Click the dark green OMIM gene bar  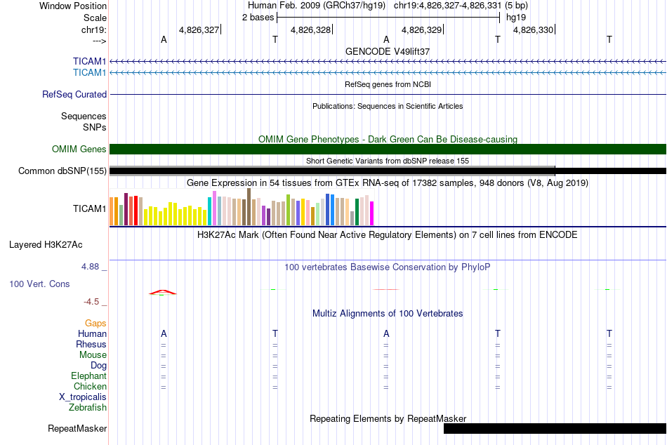pyautogui.click(x=388, y=150)
